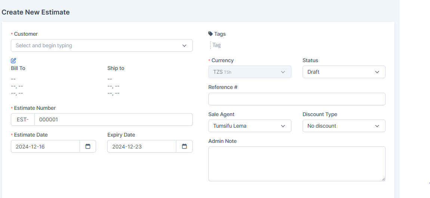Click the Status dropdown chevron arrow
The image size is (430, 198).
pyautogui.click(x=377, y=72)
